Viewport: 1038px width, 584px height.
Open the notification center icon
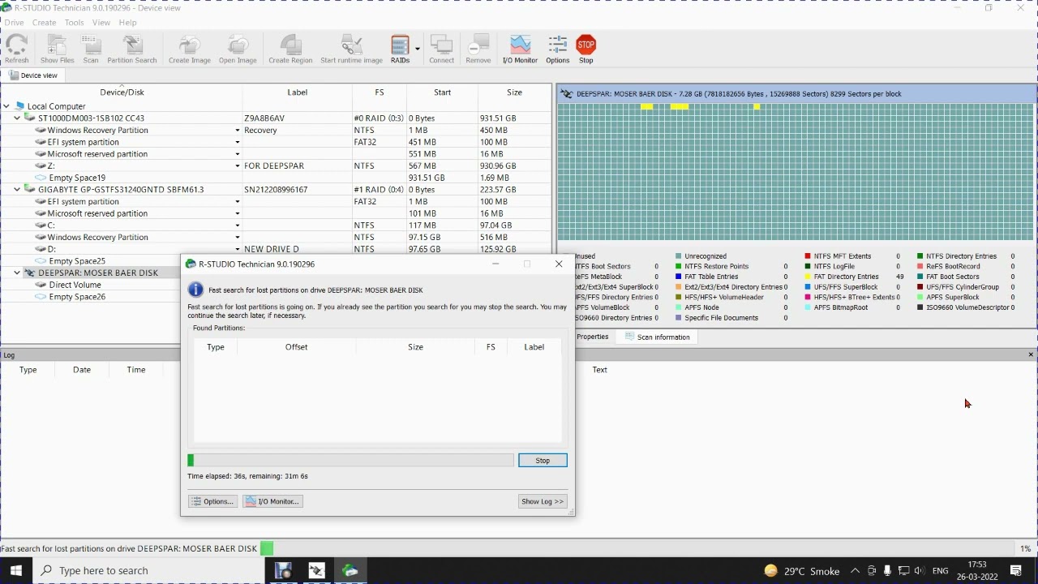point(1016,571)
